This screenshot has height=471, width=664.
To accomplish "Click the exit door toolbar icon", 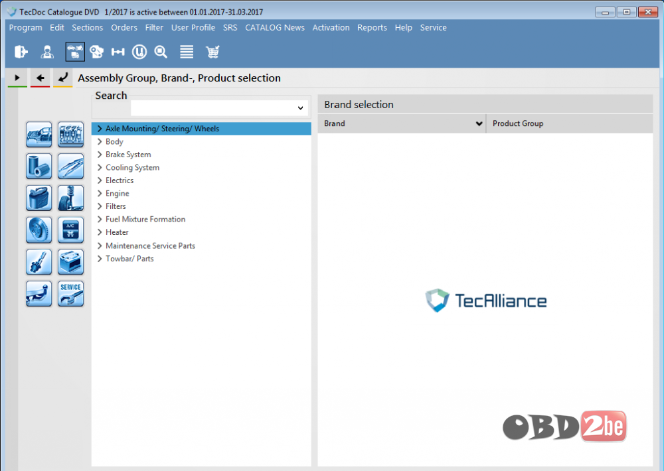I will 21,52.
